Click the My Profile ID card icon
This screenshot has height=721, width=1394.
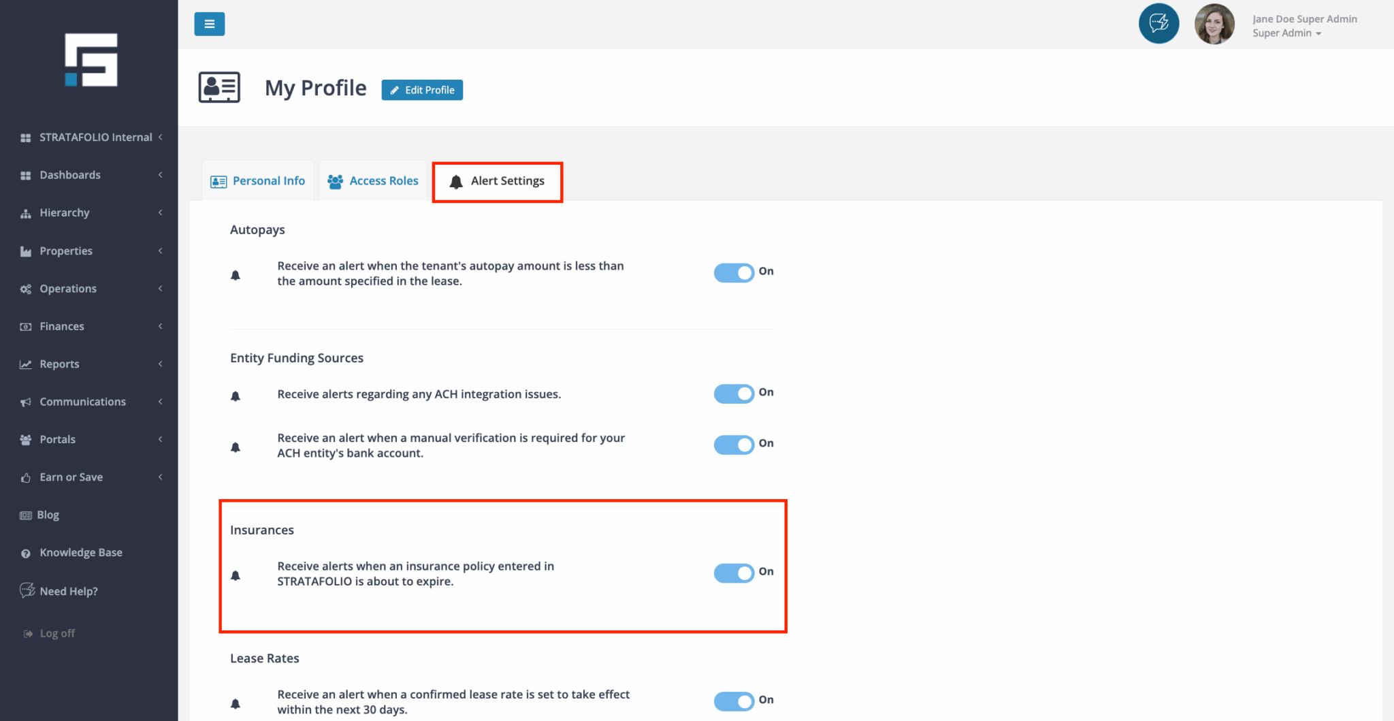tap(219, 88)
